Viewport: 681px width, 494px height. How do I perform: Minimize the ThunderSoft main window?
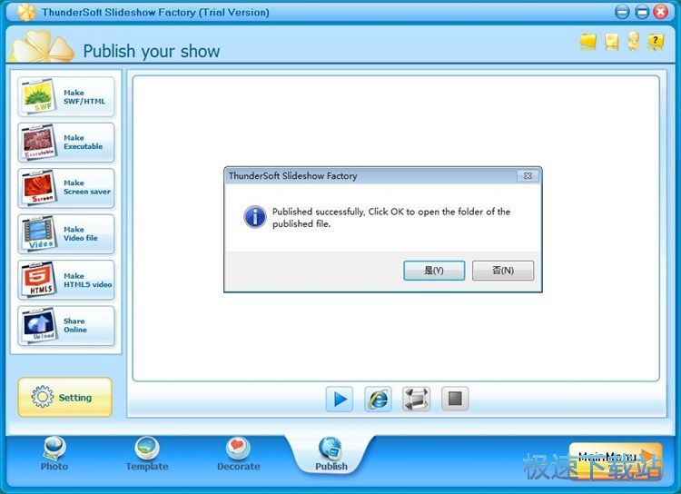tap(622, 12)
